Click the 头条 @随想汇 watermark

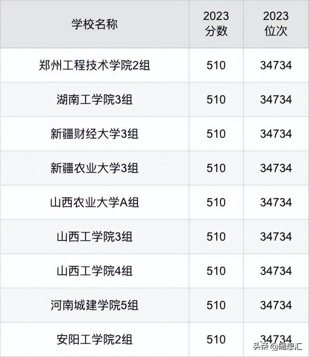[278, 347]
